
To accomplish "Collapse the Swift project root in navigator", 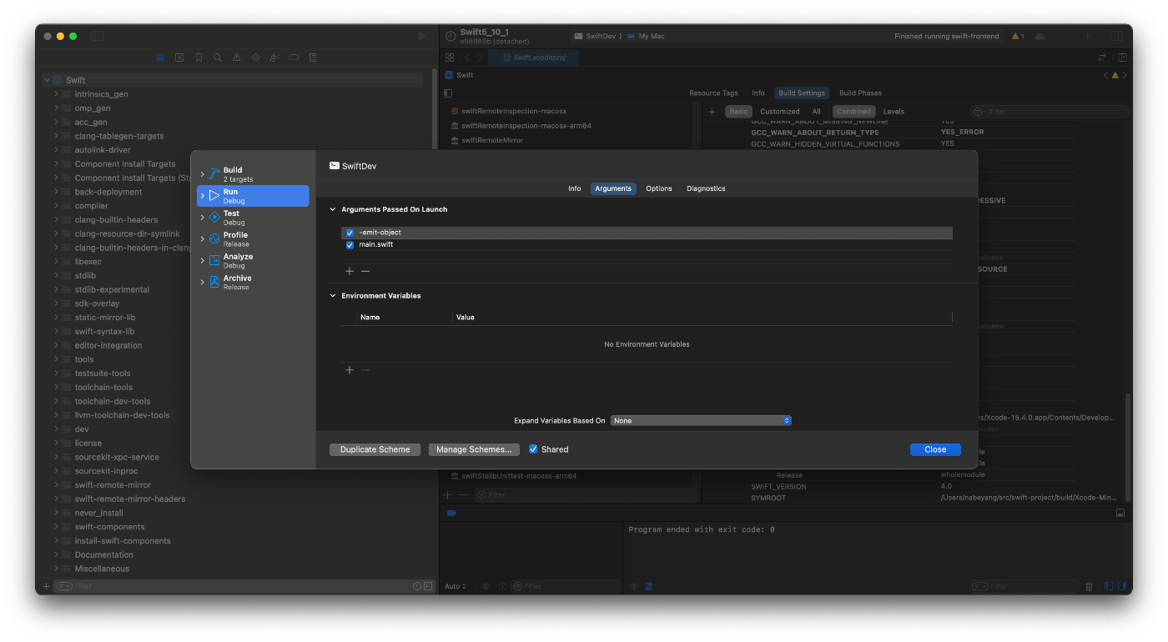I will [x=47, y=80].
